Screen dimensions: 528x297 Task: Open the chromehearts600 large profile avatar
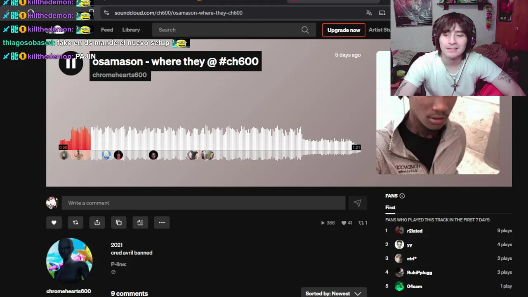(69, 261)
